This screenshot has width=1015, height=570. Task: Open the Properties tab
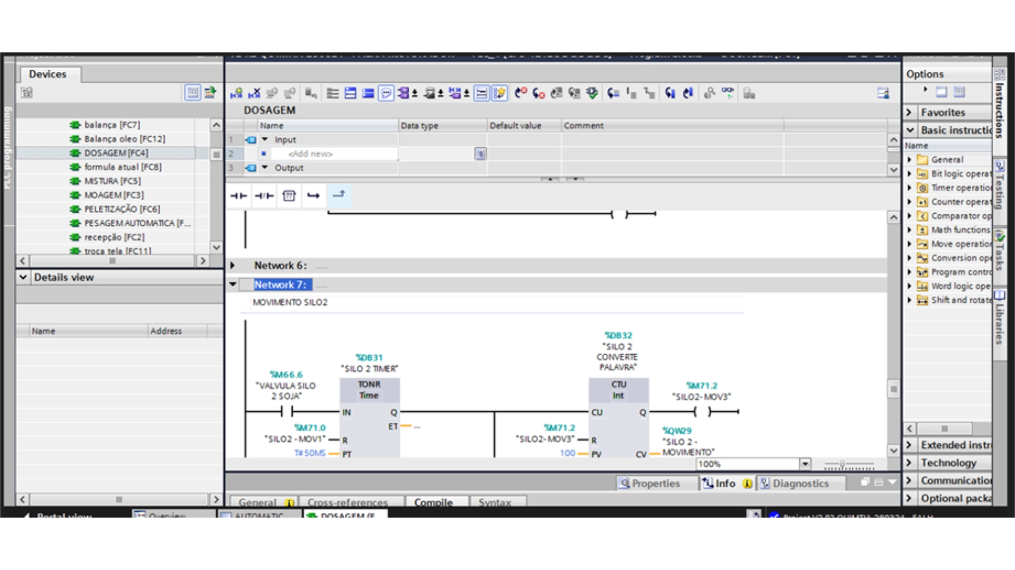tap(651, 483)
